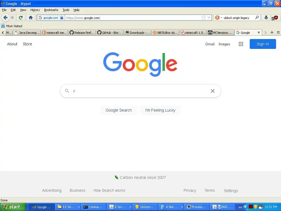The height and width of the screenshot is (211, 281).
Task: Click the magnifier in the browser search box
Action: point(257,17)
